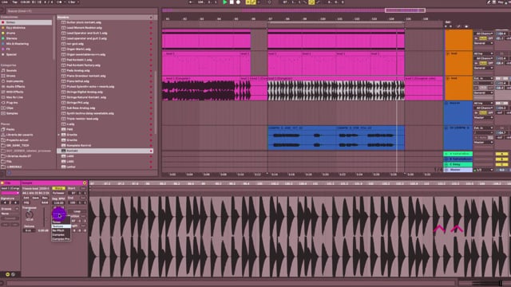Open the Sounds category in browser
511x287 pixels.
click(11, 70)
